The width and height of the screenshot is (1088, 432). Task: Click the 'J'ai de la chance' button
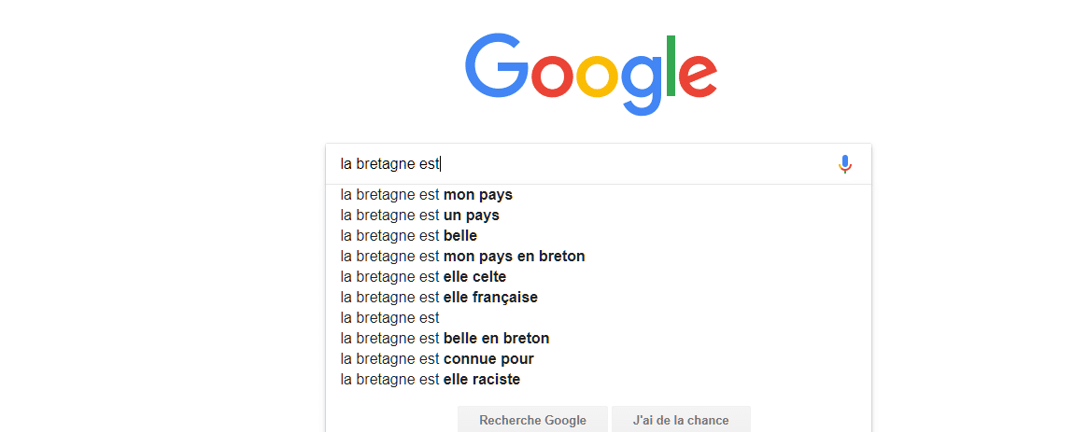point(681,420)
